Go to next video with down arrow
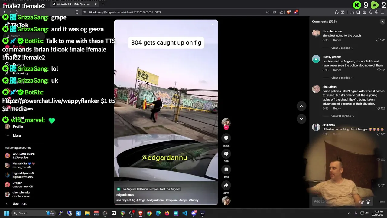 [301, 119]
